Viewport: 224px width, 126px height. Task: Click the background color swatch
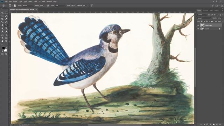coord(6,50)
